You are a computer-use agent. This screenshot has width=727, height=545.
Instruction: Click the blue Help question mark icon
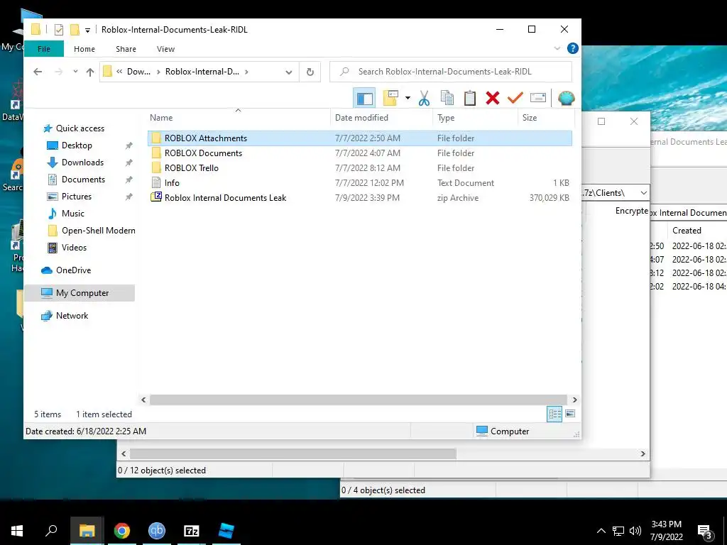click(573, 48)
